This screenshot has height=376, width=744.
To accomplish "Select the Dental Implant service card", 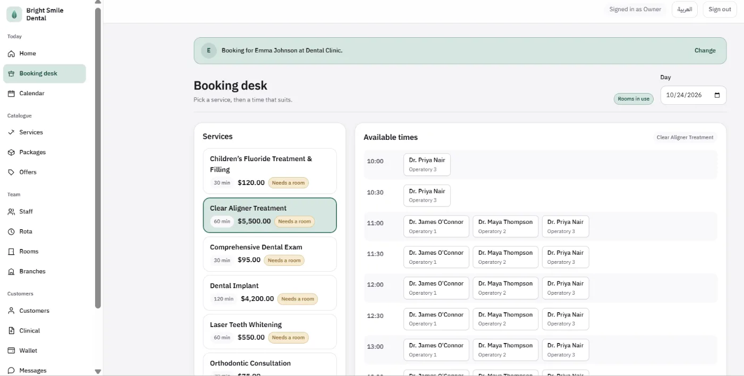I will pos(270,293).
